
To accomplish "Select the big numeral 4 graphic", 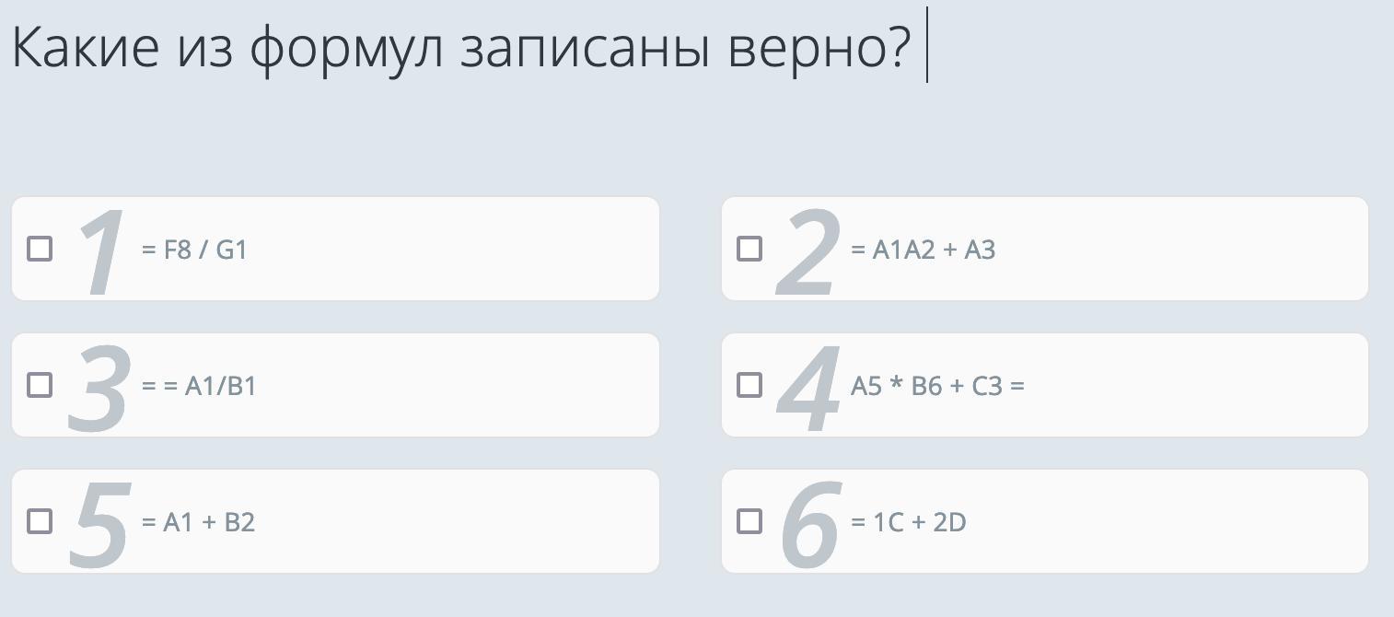I will point(809,388).
